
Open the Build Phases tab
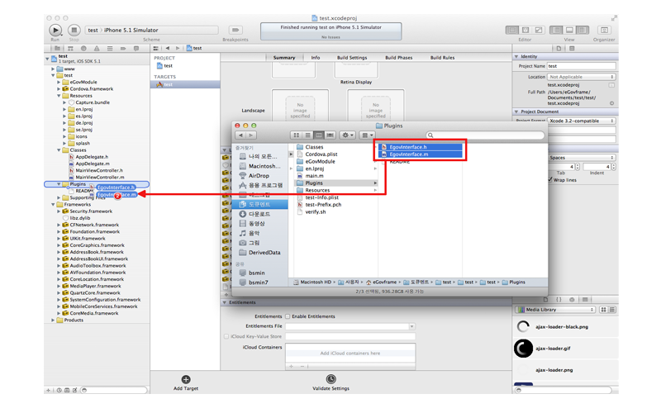[398, 58]
